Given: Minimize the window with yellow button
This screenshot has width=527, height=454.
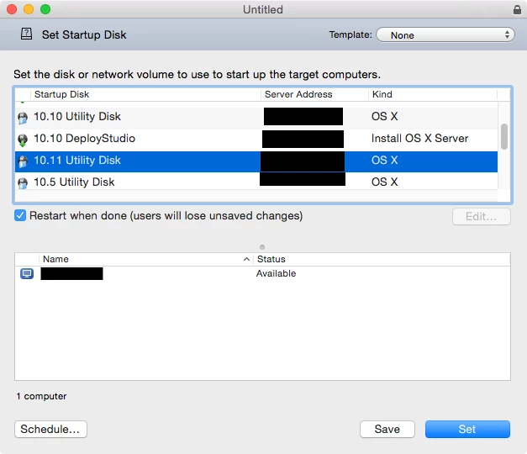Looking at the screenshot, I should click(29, 9).
